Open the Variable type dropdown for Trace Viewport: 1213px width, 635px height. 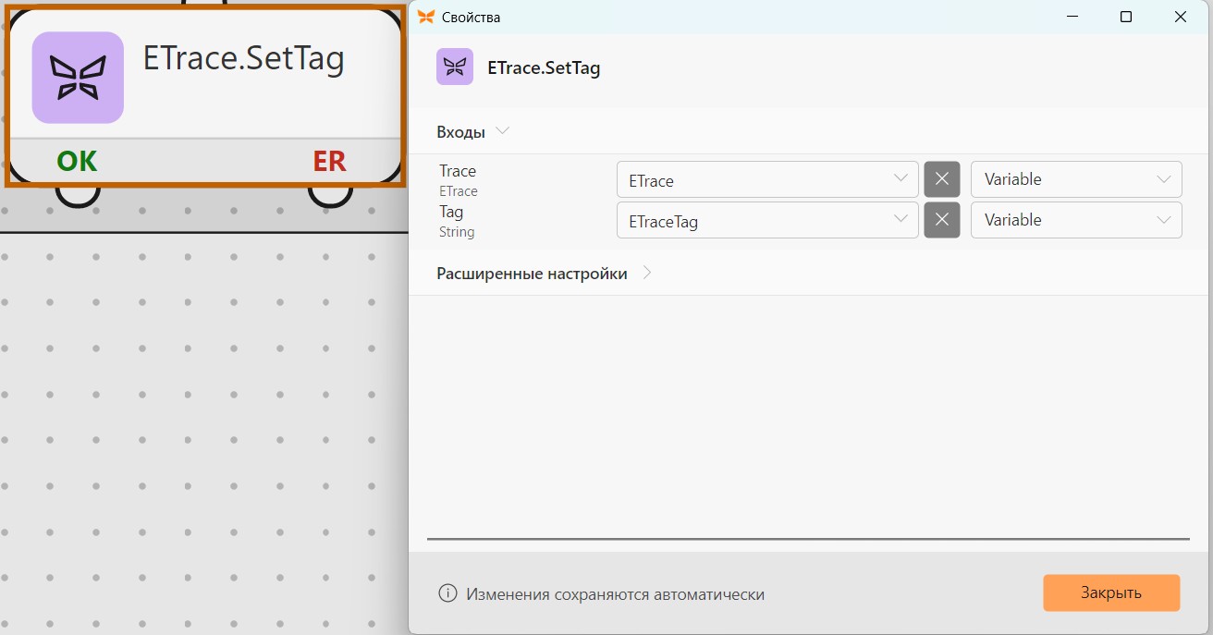(x=1076, y=179)
